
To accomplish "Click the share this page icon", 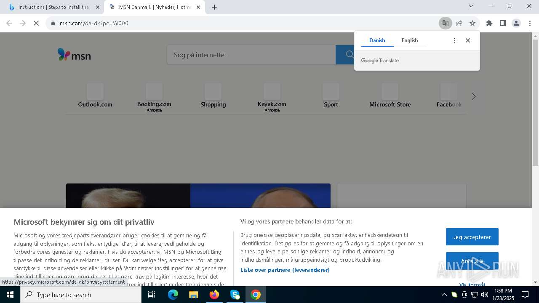I will pyautogui.click(x=459, y=23).
